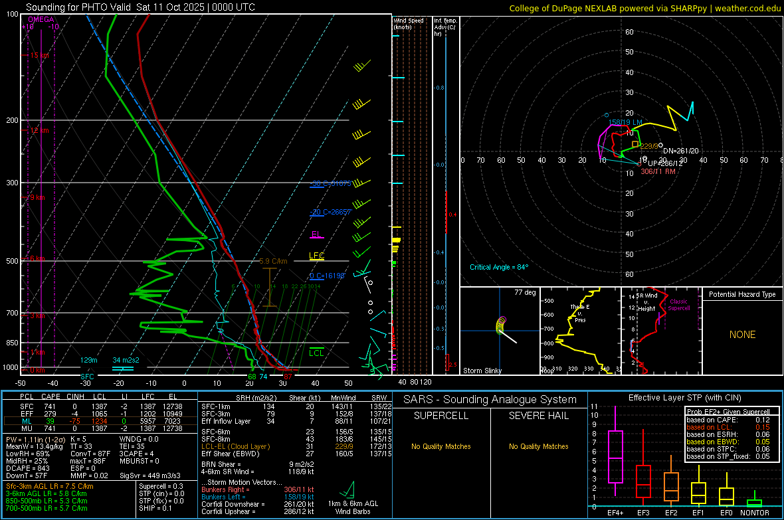The width and height of the screenshot is (784, 520).
Task: Click the SFC-1km SRH row
Action: click(296, 406)
